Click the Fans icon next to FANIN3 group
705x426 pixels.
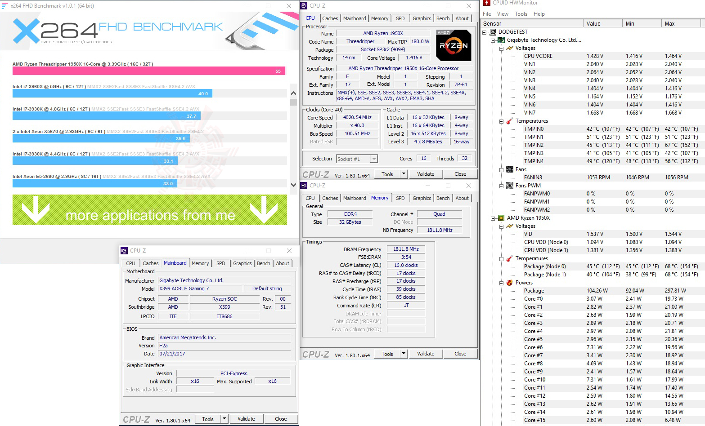(x=510, y=169)
